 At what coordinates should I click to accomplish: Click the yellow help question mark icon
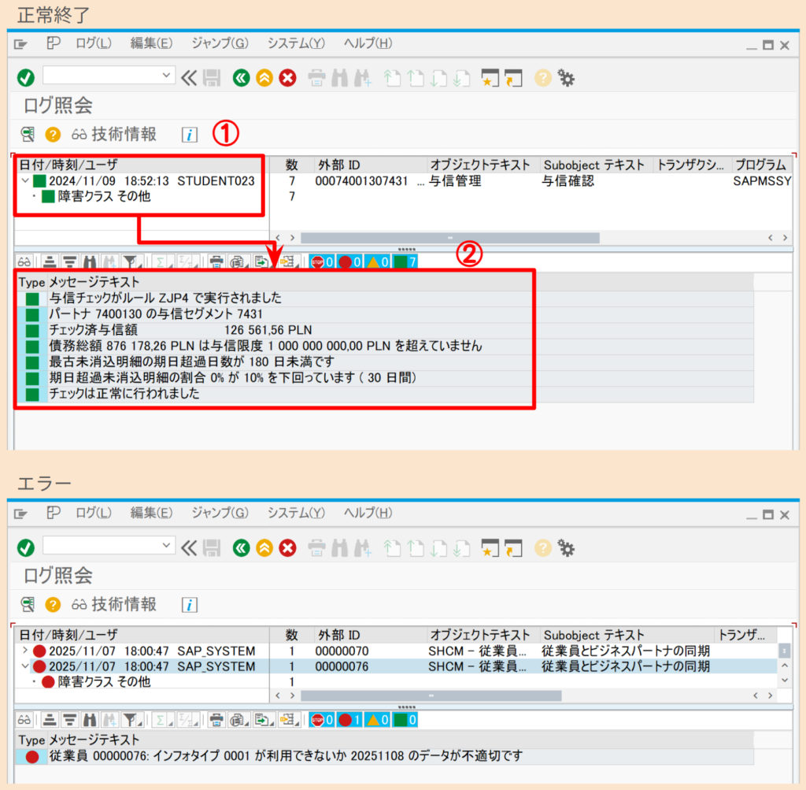click(x=542, y=78)
